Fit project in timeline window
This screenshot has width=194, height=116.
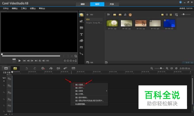tap(172, 68)
